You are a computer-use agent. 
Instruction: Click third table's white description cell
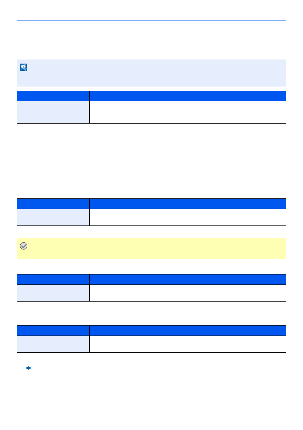coord(188,293)
